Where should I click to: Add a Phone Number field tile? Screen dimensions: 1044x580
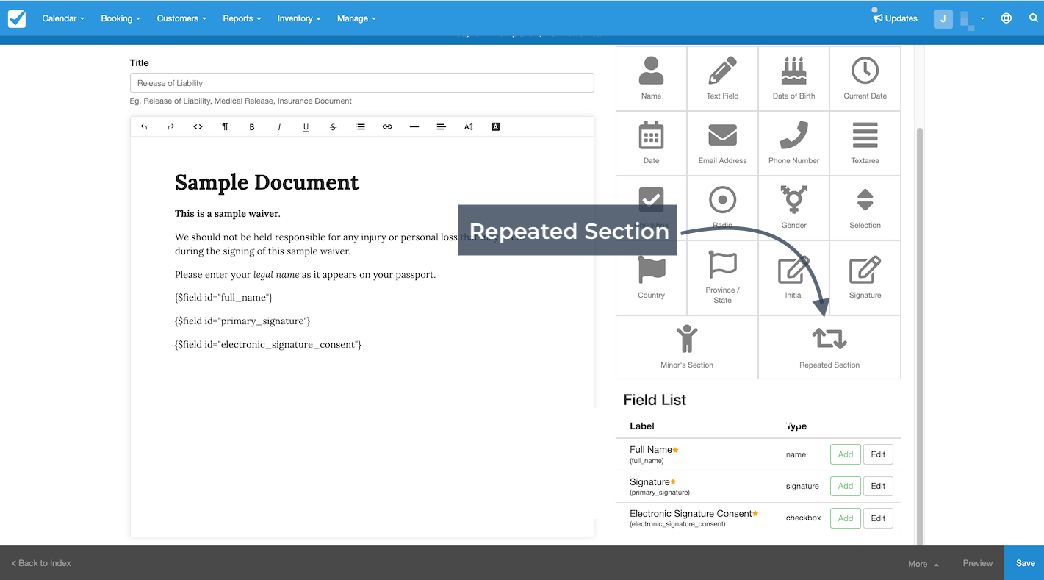(793, 143)
